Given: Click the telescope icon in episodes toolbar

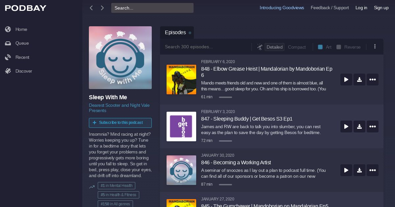Looking at the screenshot, I should click(x=260, y=47).
